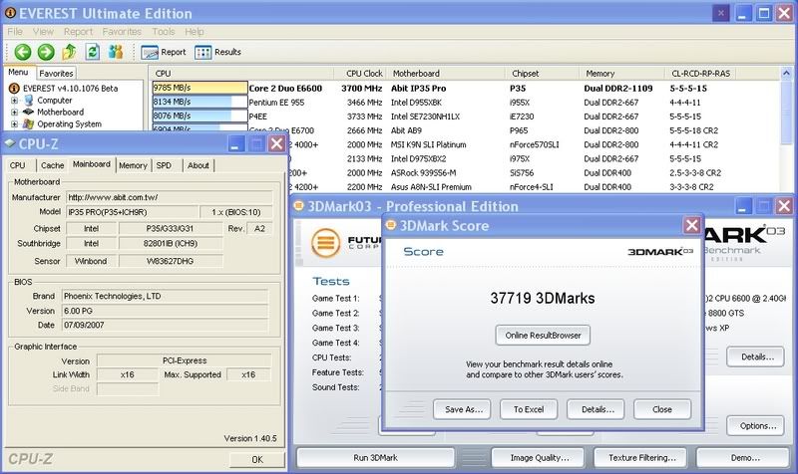Click the BIOS Date field 07/09/2007
Image resolution: width=798 pixels, height=474 pixels.
coord(165,325)
